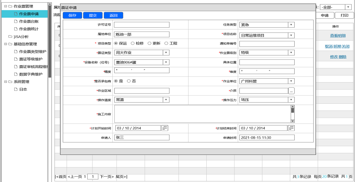Open 作业票统计 in the sidebar
Image resolution: width=355 pixels, height=182 pixels.
point(29,29)
